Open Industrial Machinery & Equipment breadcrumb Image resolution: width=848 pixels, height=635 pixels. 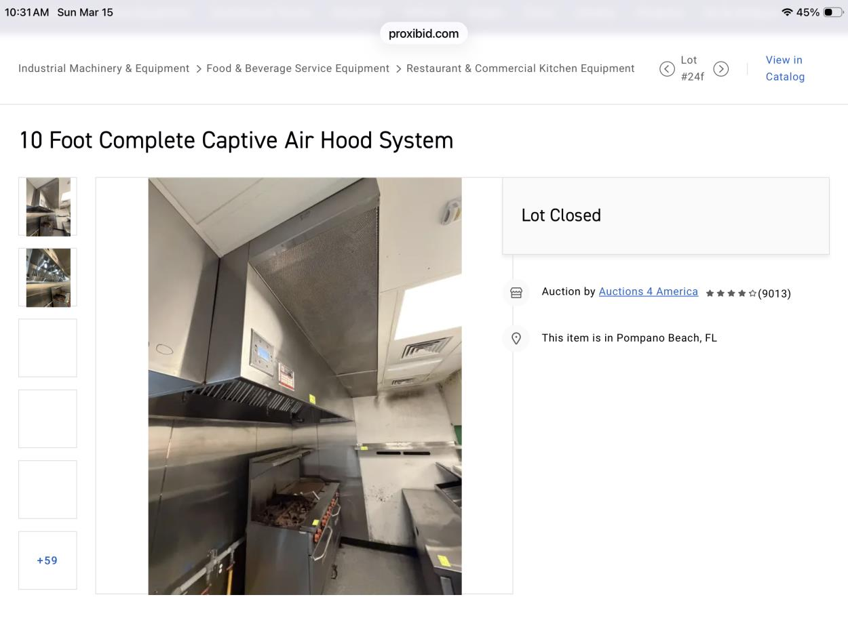pos(104,68)
